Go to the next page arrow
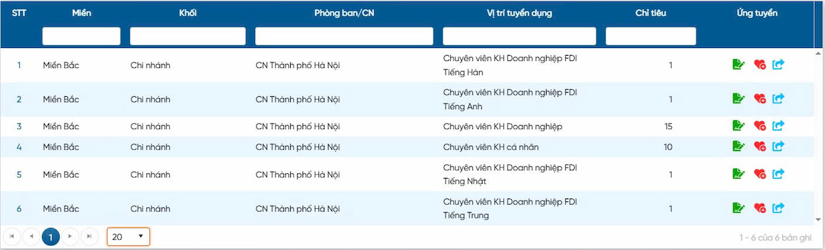 point(70,237)
